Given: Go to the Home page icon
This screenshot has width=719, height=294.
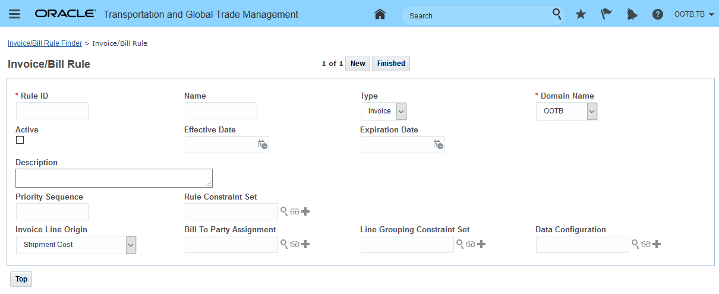Looking at the screenshot, I should [380, 14].
